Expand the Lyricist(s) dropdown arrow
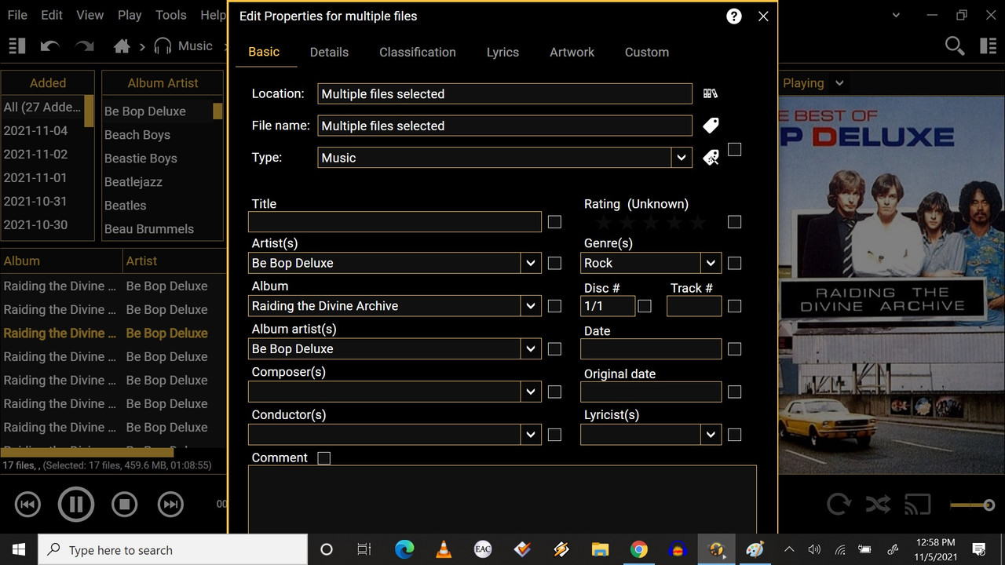The height and width of the screenshot is (565, 1005). coord(711,434)
